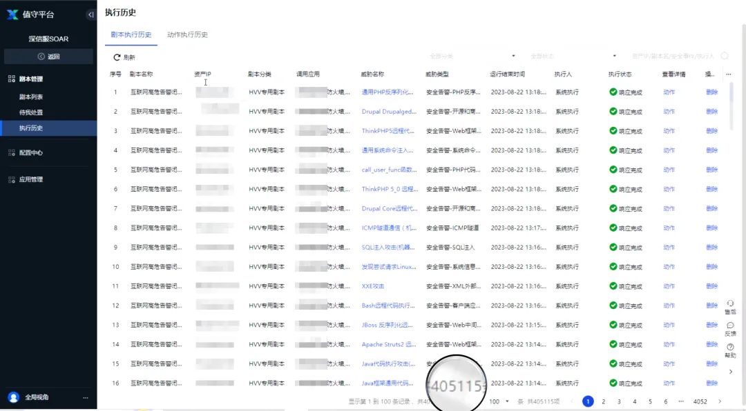
Task: Jump ahead with the pagination ellipsis
Action: [x=681, y=401]
